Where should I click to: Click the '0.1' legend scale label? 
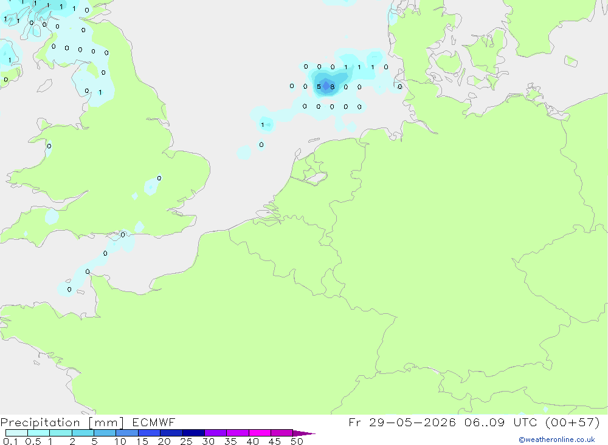click(x=10, y=441)
